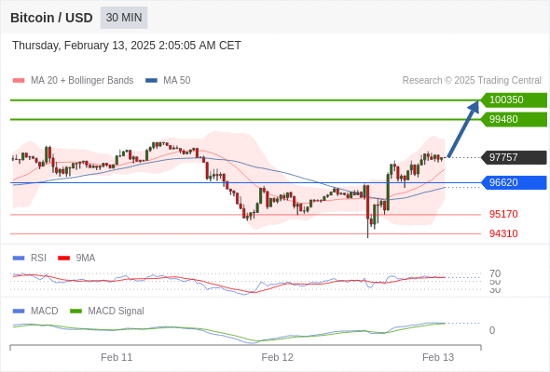
Task: Click the MA 20 + Bollinger Bands legend swatch
Action: 19,81
